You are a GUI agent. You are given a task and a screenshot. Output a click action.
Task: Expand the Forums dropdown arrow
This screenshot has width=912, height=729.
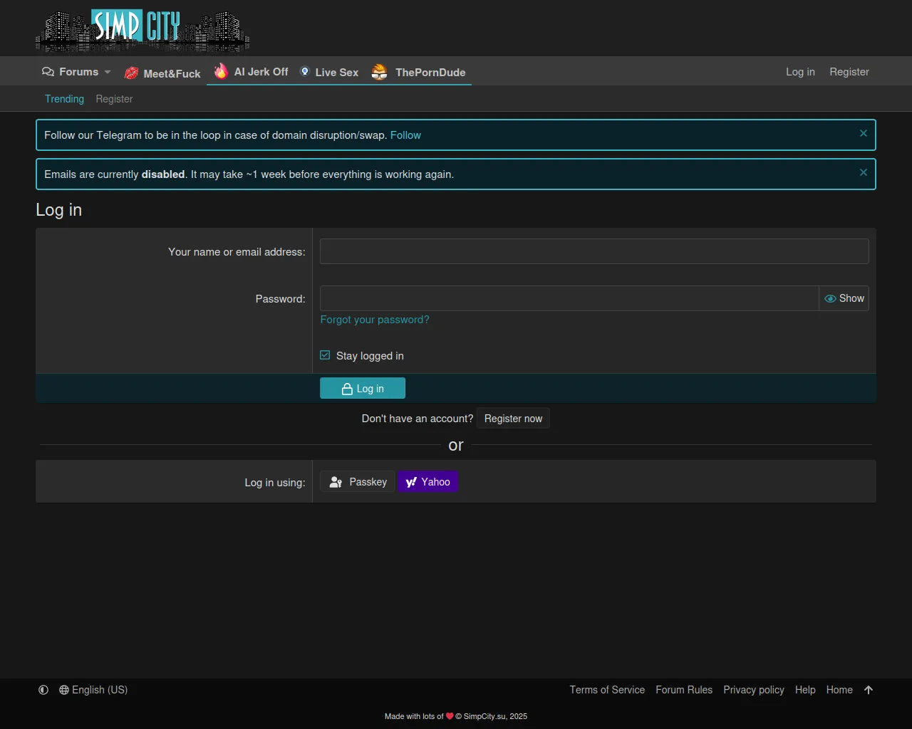coord(108,72)
